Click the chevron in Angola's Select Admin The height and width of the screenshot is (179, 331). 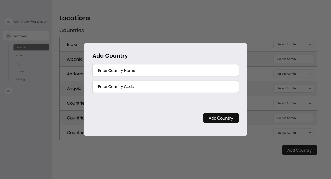coord(310,88)
